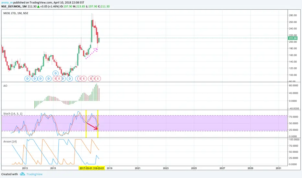Click the O:197.90 open value

pyautogui.click(x=66, y=6)
